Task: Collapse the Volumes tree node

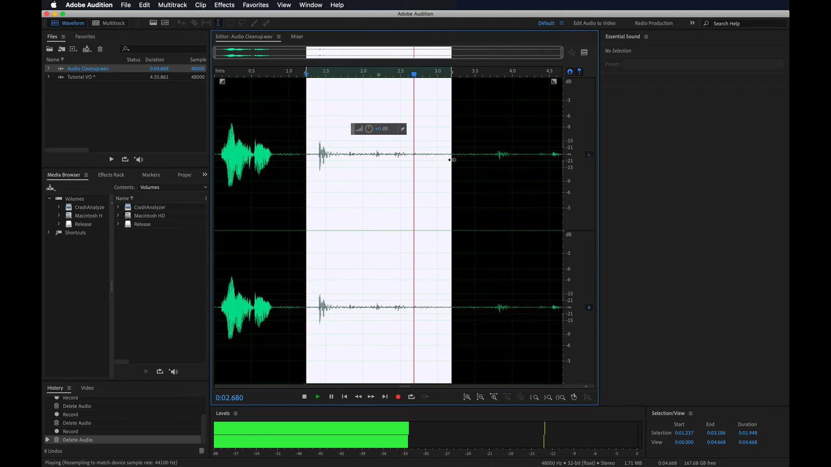Action: 49,199
